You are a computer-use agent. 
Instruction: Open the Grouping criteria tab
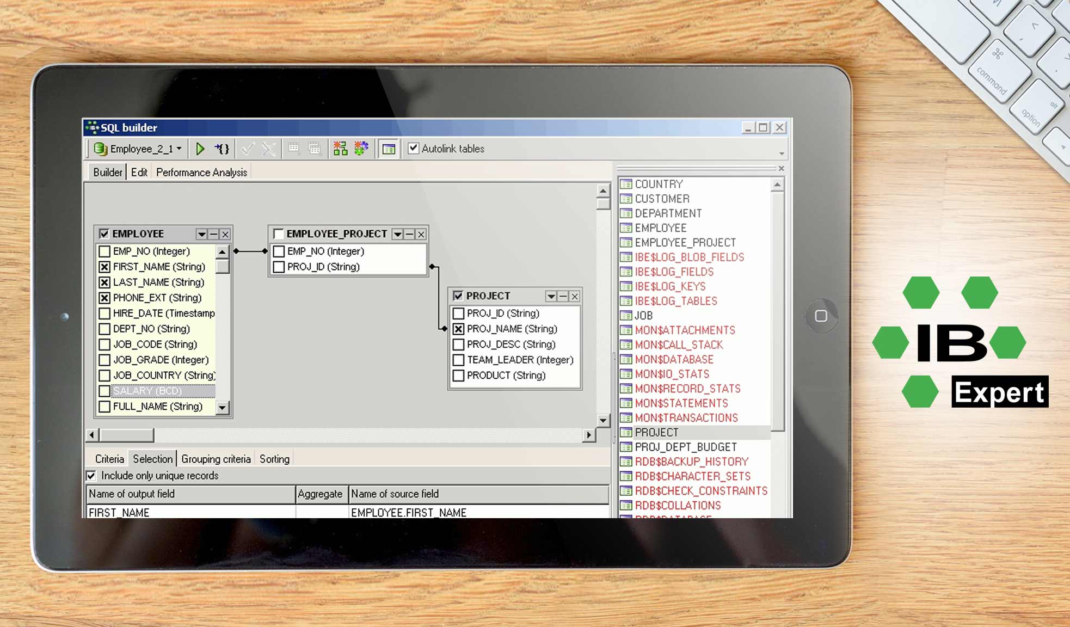pos(216,459)
